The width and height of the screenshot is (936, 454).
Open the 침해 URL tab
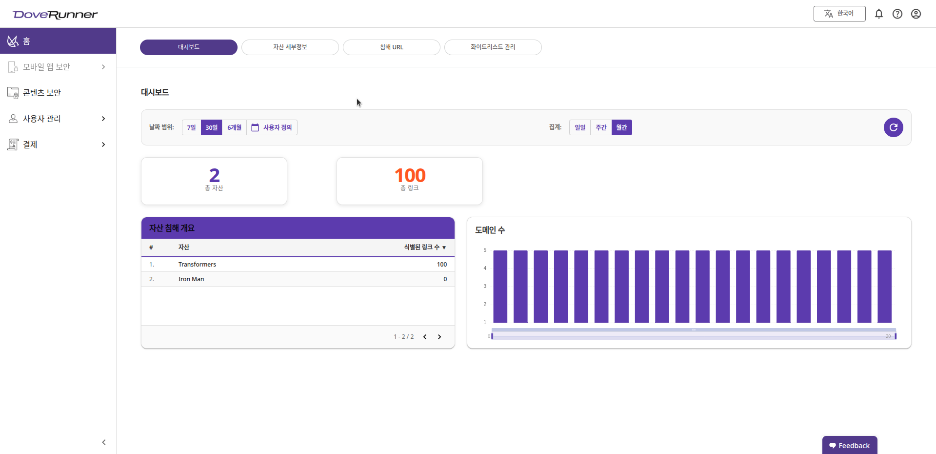coord(391,47)
